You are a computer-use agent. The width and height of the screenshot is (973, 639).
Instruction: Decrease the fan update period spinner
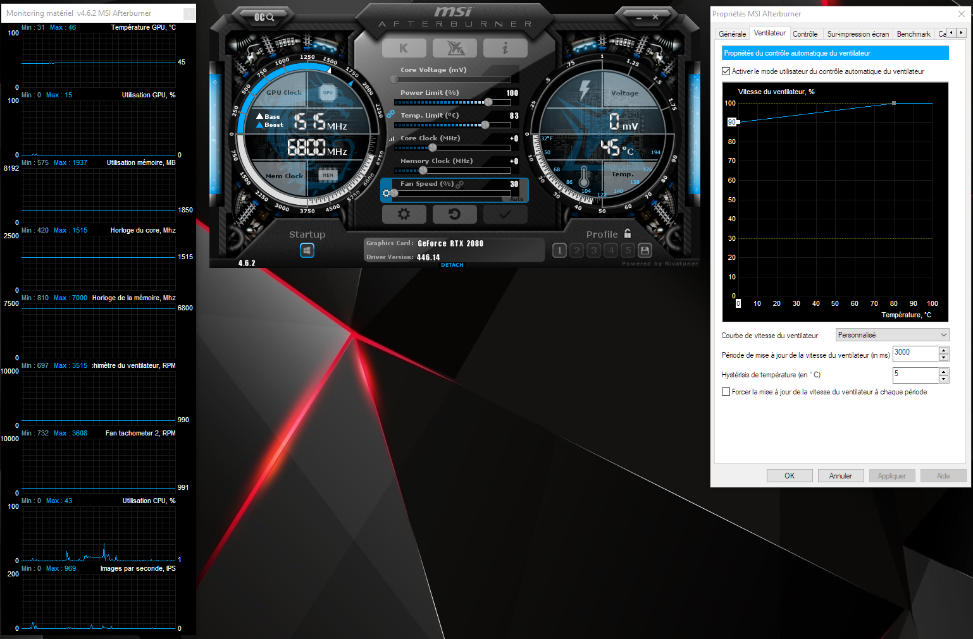[944, 358]
